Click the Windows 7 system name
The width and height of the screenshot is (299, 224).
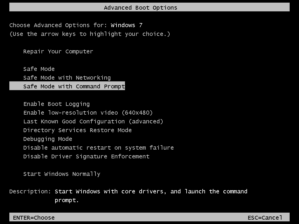(126, 25)
